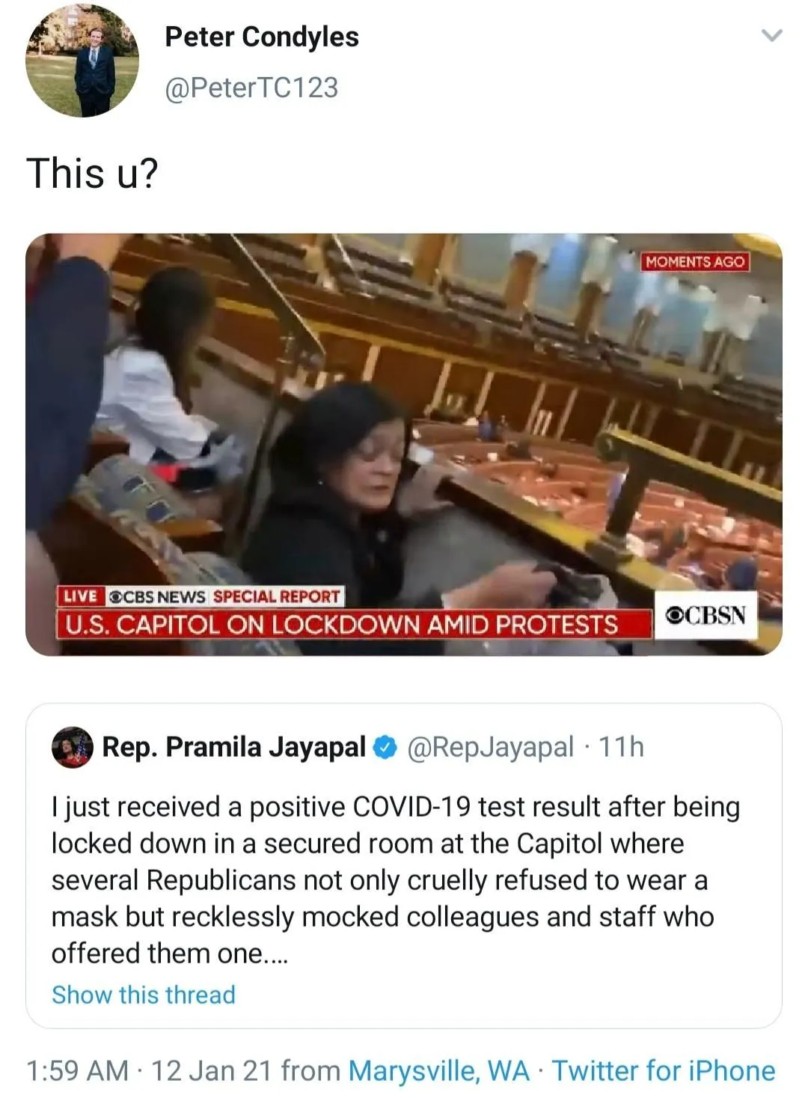Select Show this thread link
Screen dimensions: 808x1098
(x=144, y=995)
